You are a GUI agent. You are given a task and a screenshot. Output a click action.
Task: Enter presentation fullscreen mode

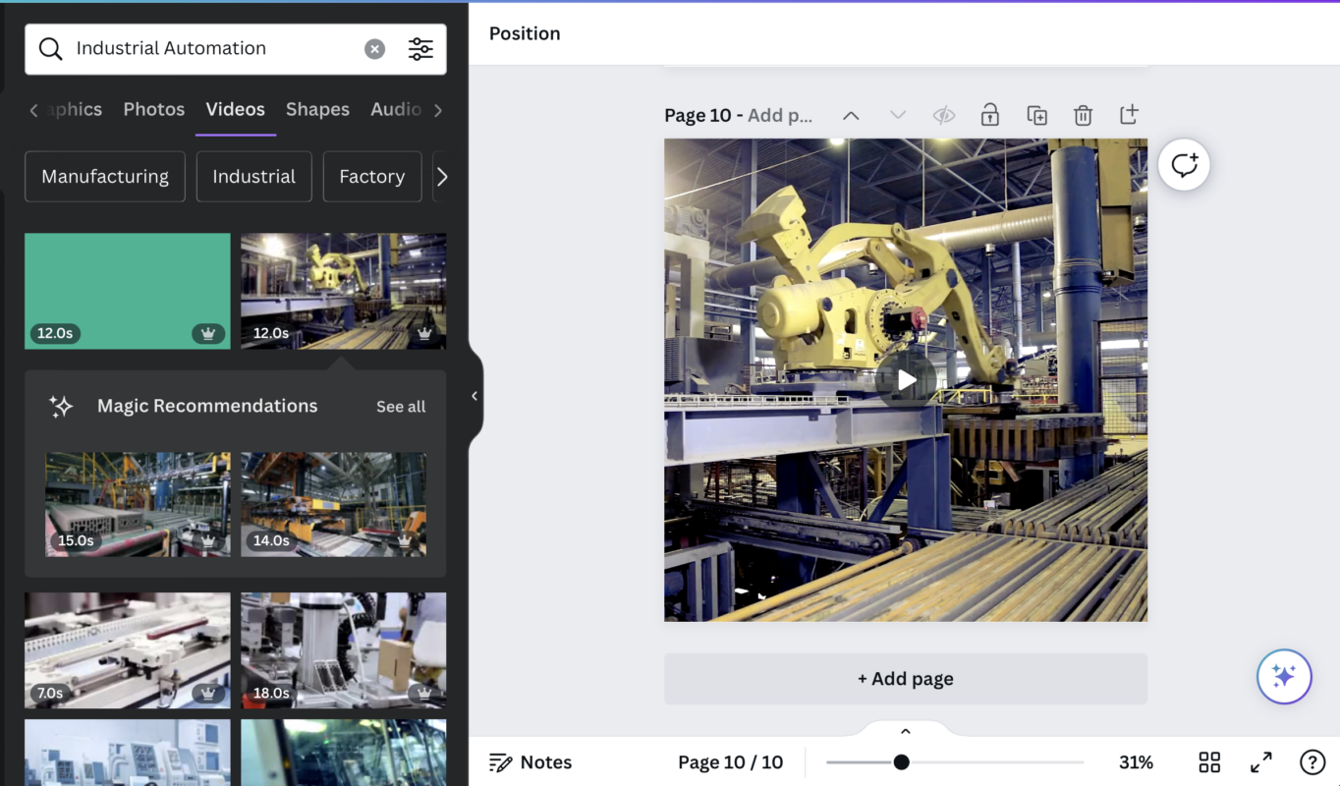coord(1260,761)
